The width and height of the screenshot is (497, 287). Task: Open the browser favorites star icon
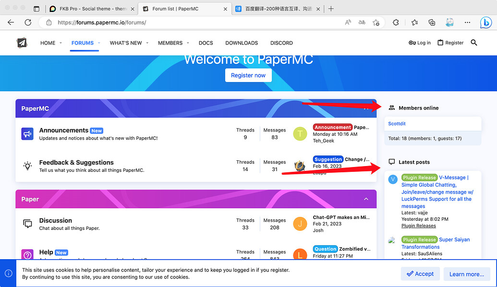pos(414,23)
